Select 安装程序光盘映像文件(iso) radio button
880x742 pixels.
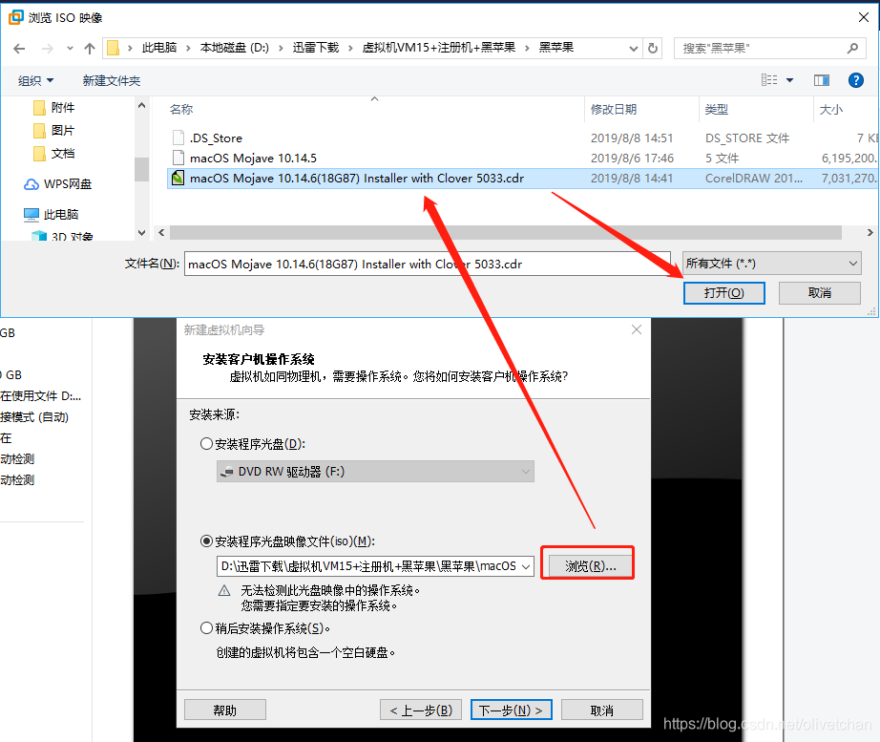(x=206, y=541)
